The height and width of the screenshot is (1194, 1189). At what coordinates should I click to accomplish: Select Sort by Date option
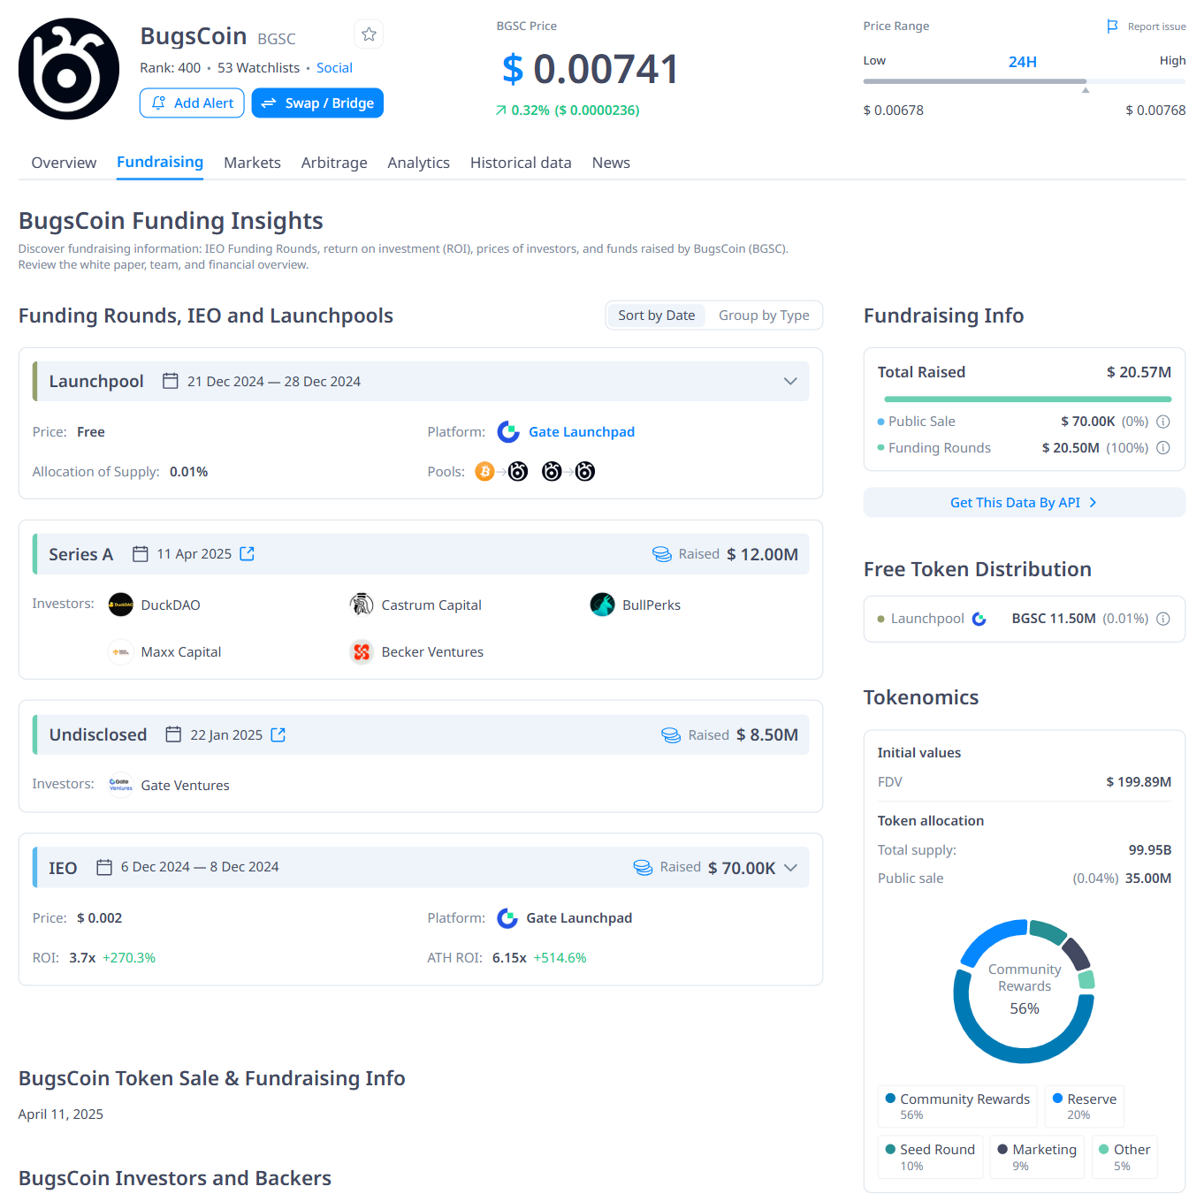656,316
